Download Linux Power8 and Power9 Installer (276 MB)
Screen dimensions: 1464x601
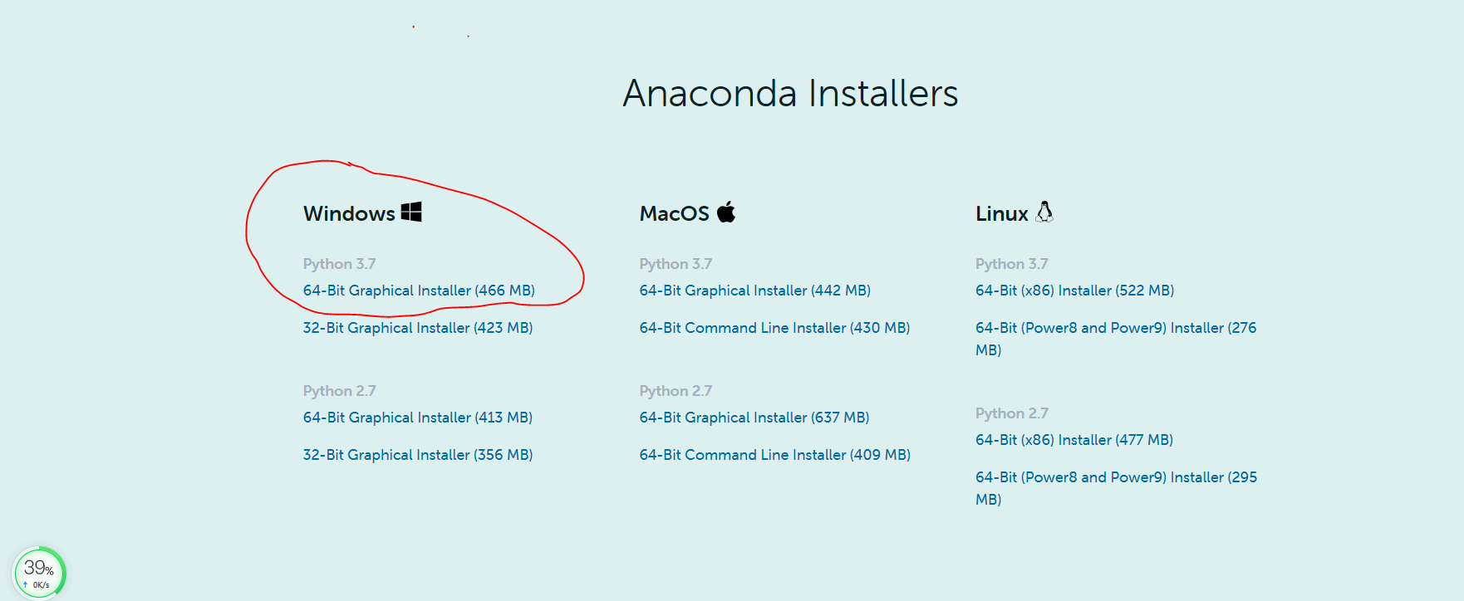[x=1116, y=327]
